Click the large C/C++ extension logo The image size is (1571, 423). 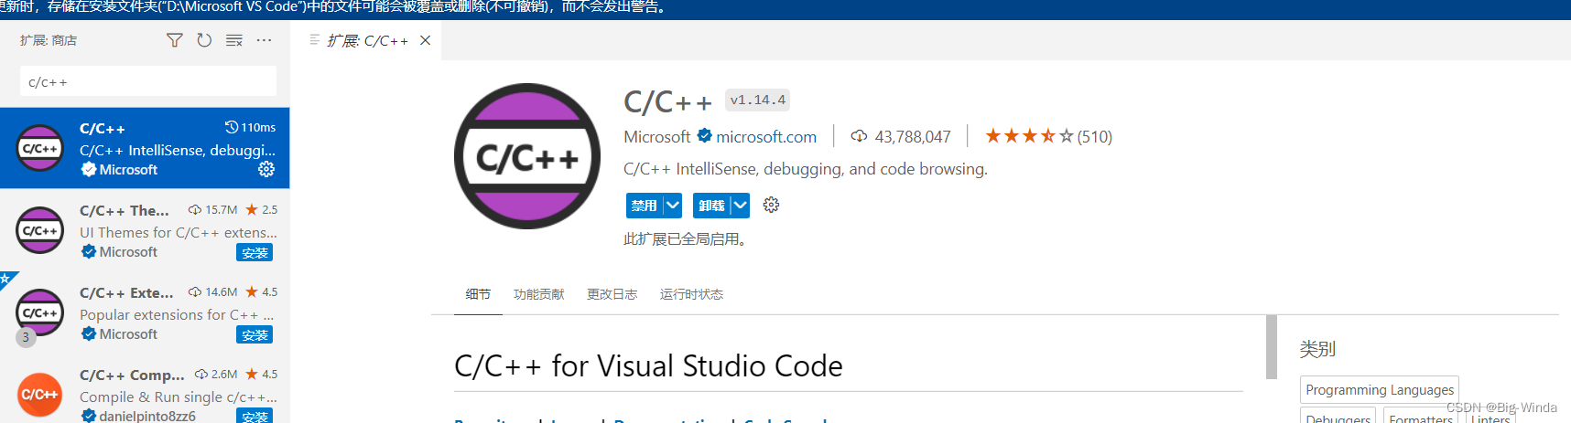527,156
